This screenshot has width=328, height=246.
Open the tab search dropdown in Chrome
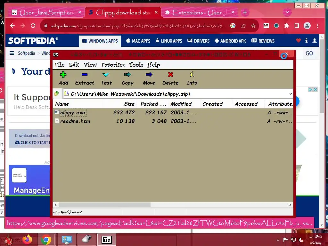(287, 12)
